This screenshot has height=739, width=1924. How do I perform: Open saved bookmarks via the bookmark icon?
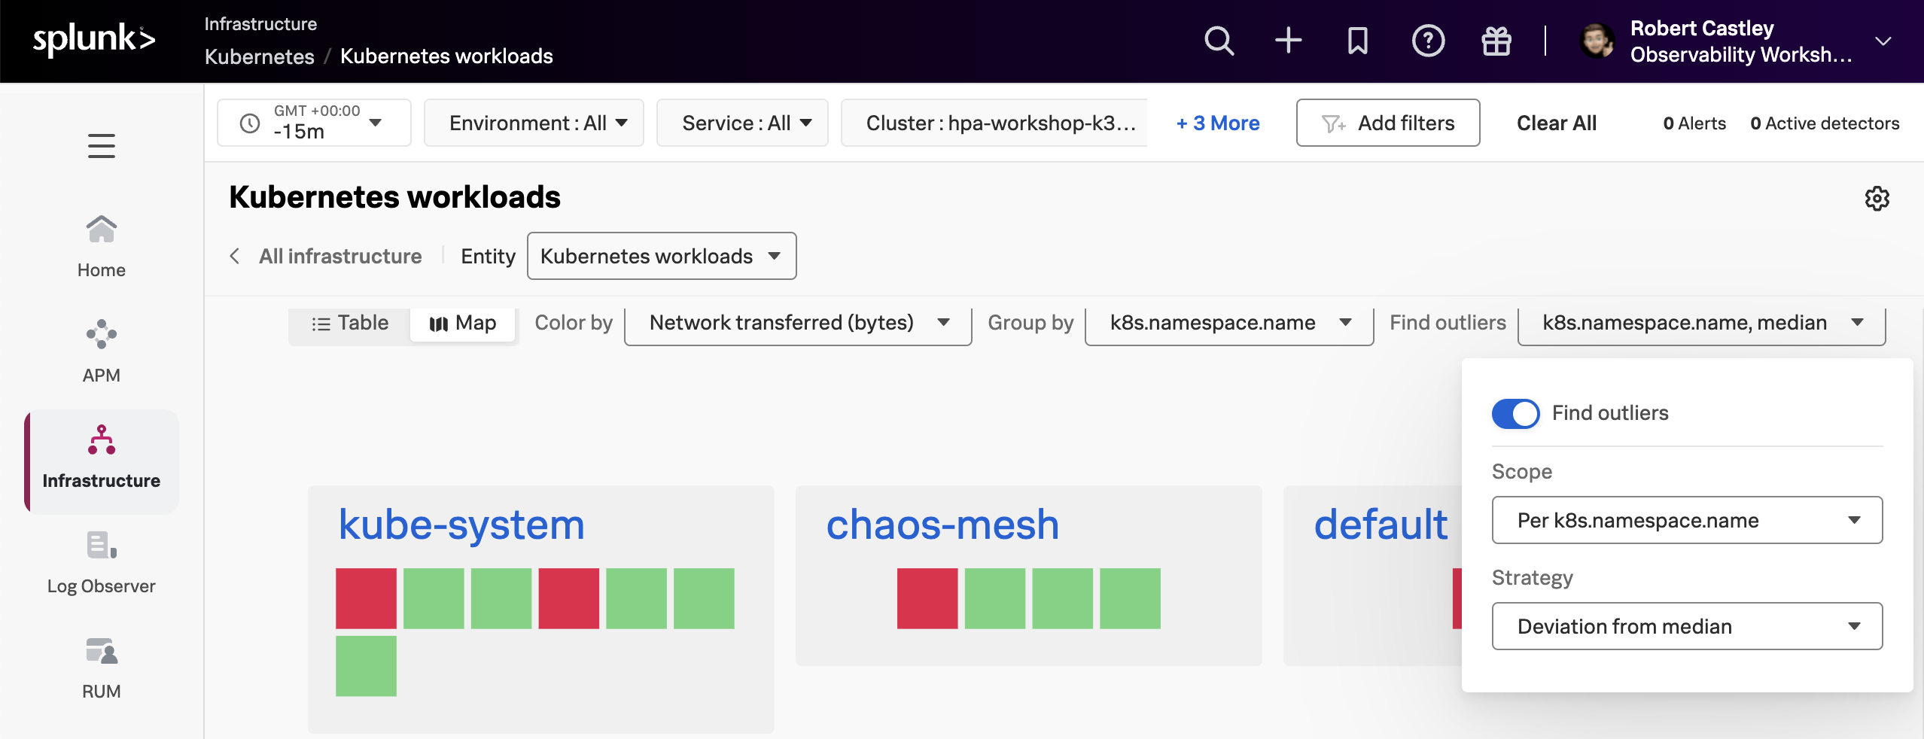coord(1356,41)
